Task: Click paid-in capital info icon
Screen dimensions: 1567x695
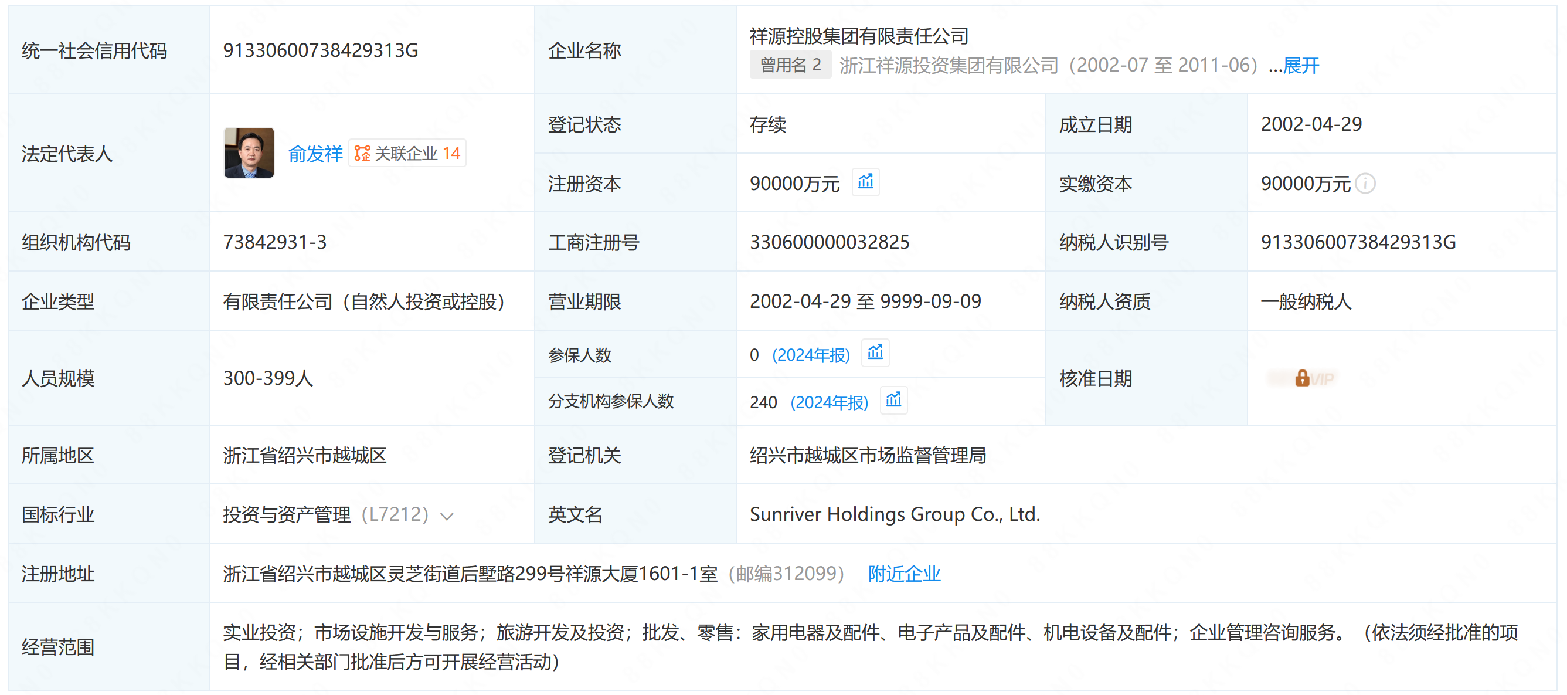Action: (1366, 183)
